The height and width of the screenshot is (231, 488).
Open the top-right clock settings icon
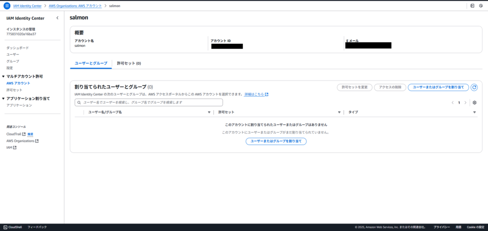click(x=481, y=6)
